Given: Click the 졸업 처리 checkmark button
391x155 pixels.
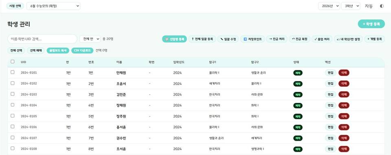Looking at the screenshot, I should click(x=322, y=39).
